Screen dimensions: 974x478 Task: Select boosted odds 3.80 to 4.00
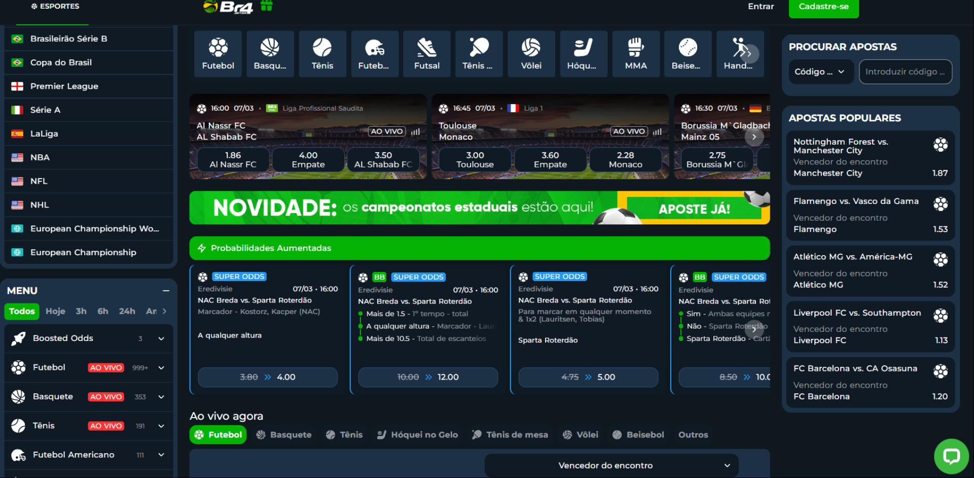point(268,378)
